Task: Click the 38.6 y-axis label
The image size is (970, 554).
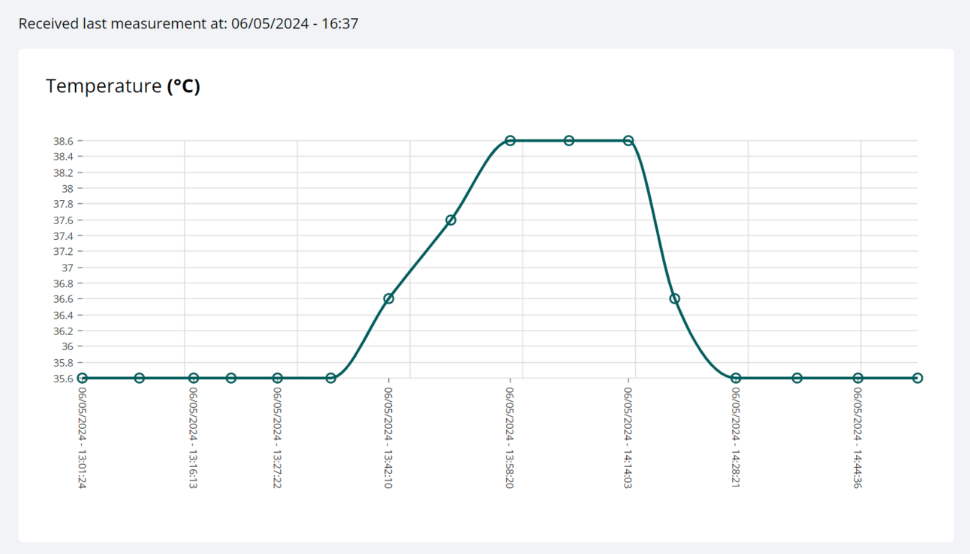Action: click(64, 141)
